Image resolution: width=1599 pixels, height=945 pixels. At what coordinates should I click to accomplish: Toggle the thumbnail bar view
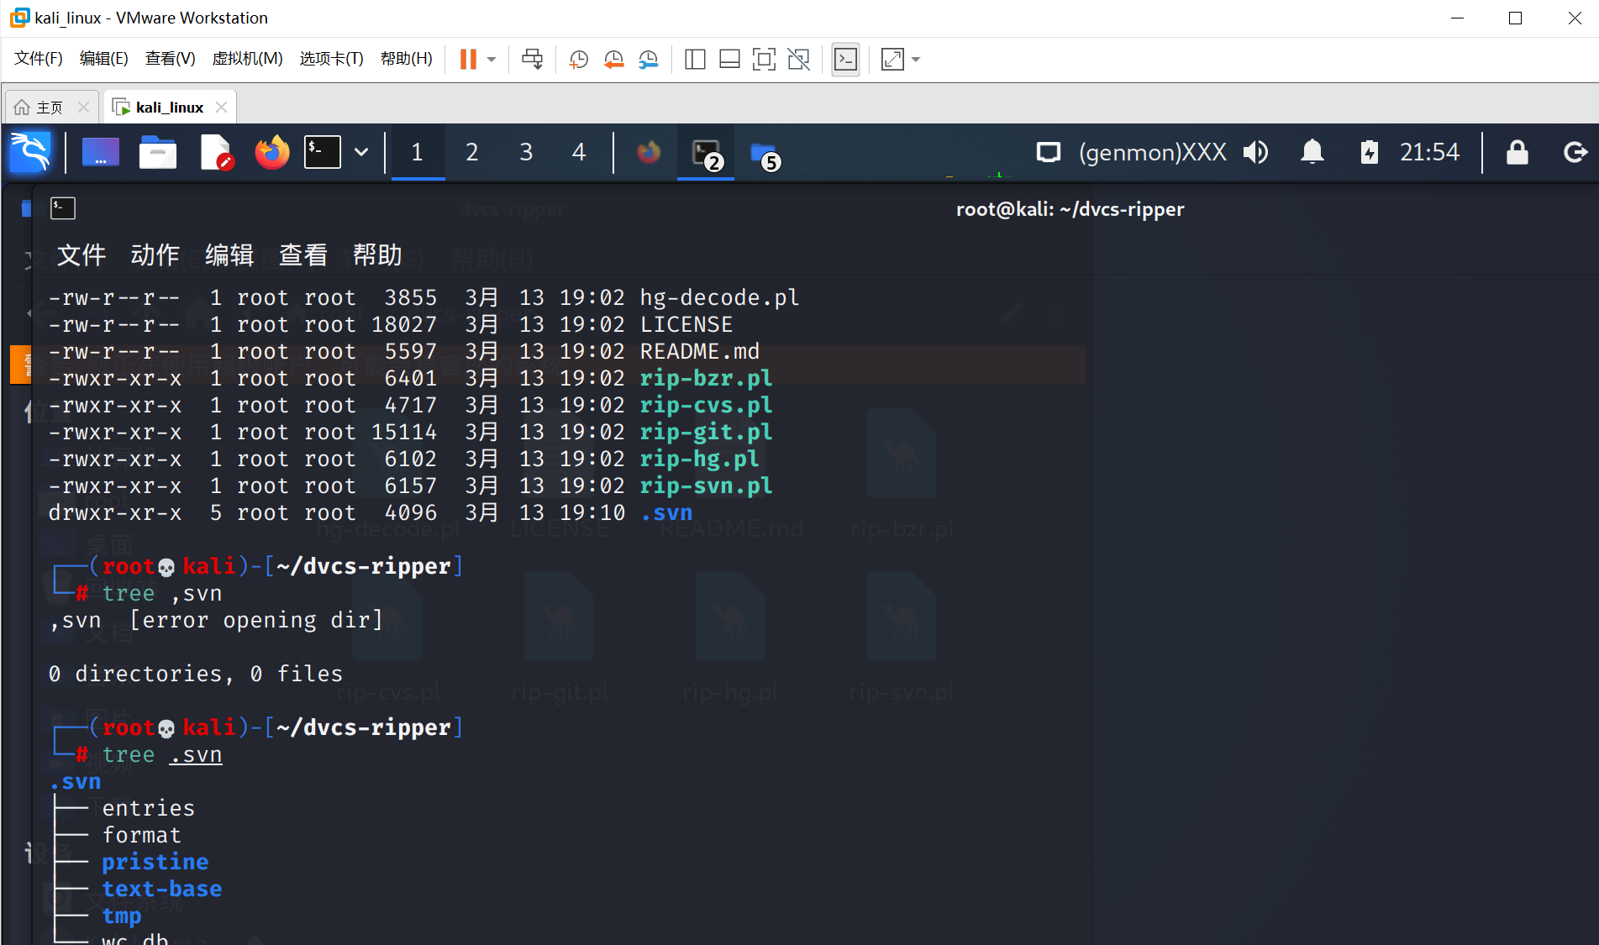coord(729,59)
